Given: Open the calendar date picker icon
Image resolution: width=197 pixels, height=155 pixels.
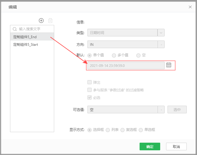Looking at the screenshot, I should (169, 65).
